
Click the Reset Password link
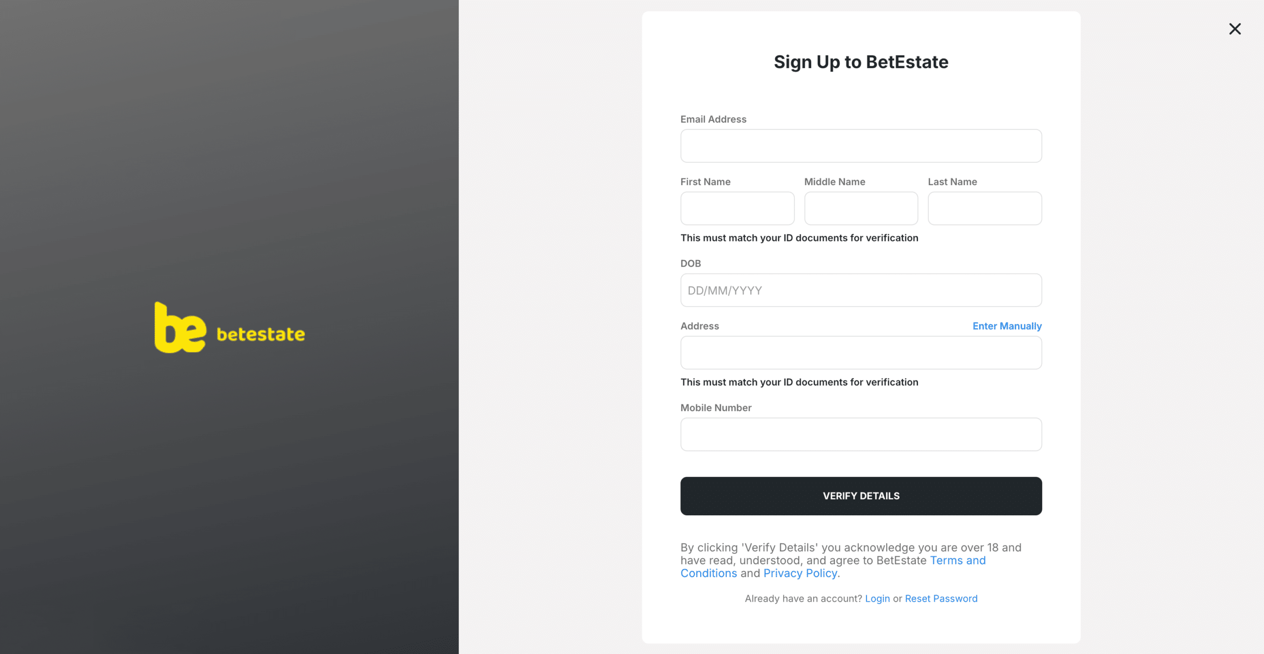(x=941, y=599)
